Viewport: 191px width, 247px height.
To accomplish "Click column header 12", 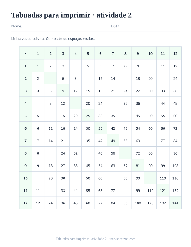I will 175,54.
